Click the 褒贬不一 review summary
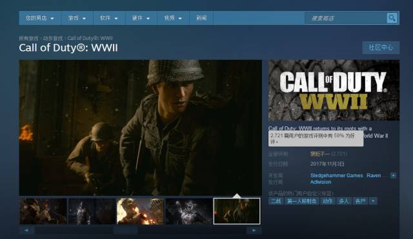 pyautogui.click(x=319, y=154)
